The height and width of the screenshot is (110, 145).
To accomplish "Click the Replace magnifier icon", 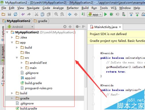I will point(62,14).
